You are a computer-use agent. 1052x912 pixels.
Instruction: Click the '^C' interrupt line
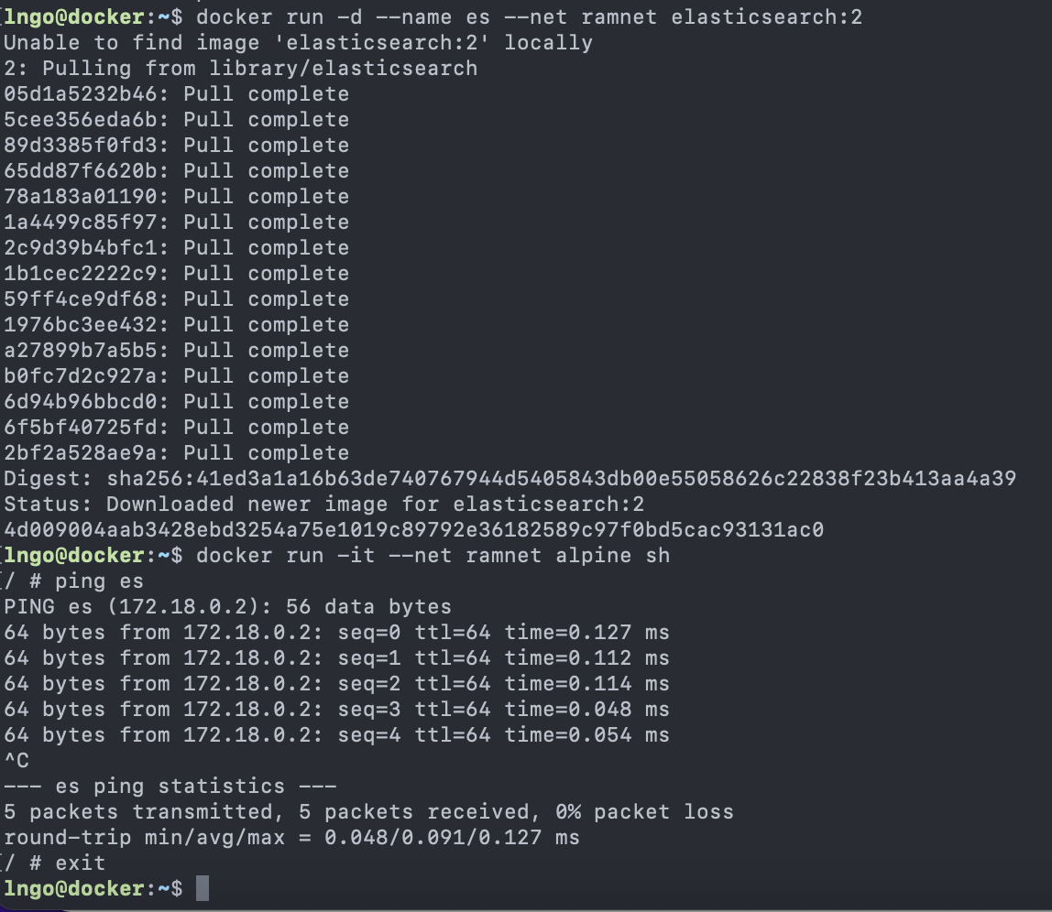[x=16, y=760]
